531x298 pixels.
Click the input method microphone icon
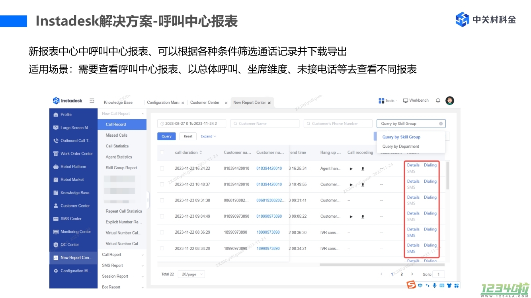(x=435, y=285)
